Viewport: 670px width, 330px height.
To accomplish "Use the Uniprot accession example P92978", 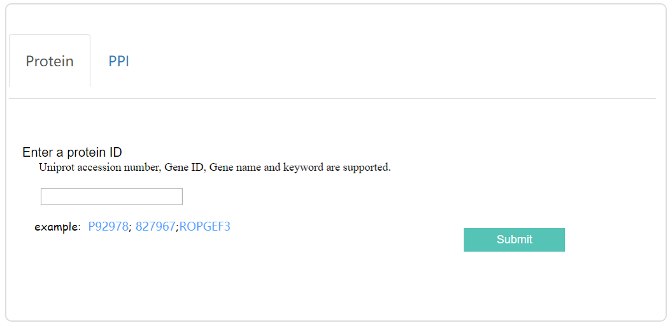I will [x=108, y=226].
